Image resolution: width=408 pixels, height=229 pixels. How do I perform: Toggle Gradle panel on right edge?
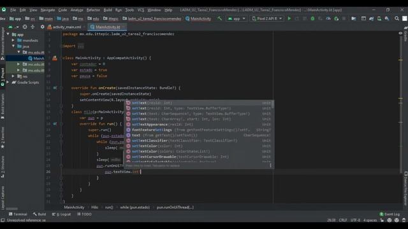point(405,34)
